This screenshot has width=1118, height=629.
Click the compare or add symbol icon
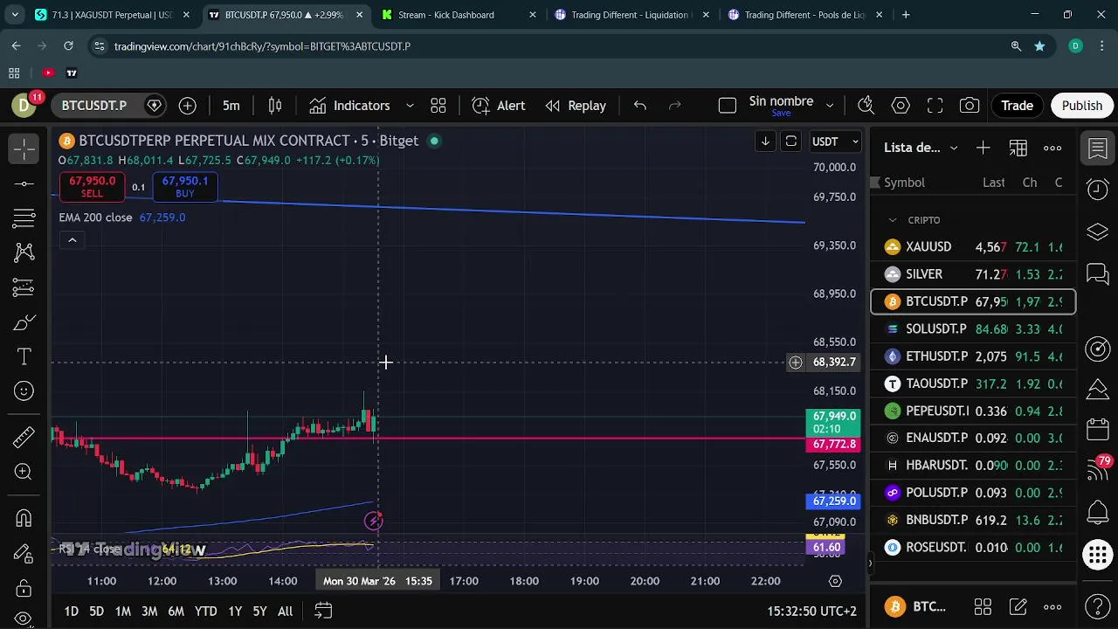pos(188,106)
